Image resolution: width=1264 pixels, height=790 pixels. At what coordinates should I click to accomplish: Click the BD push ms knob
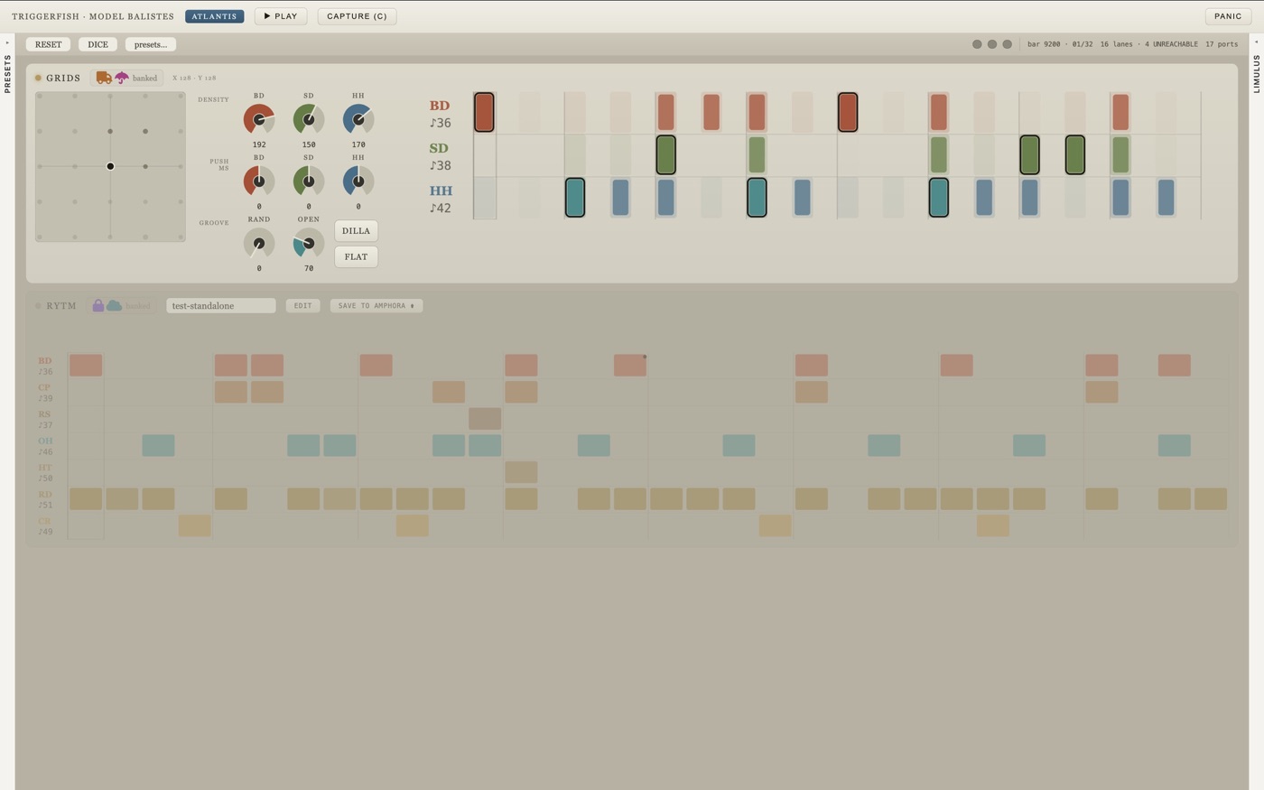tap(259, 181)
